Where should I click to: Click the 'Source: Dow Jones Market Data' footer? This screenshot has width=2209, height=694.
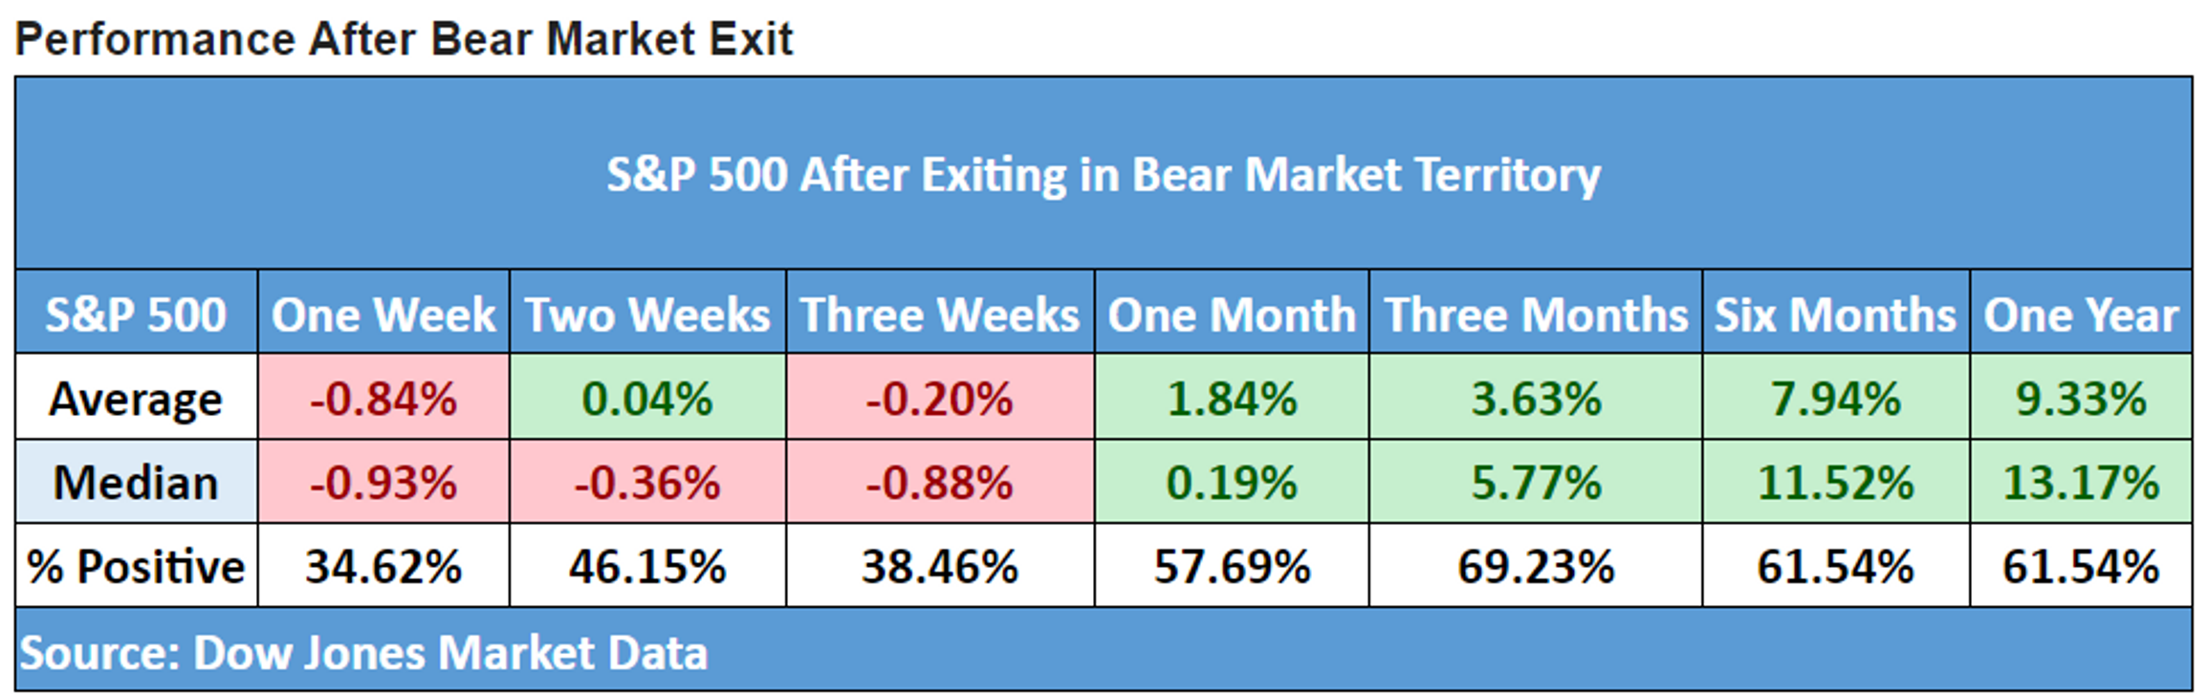click(x=363, y=653)
